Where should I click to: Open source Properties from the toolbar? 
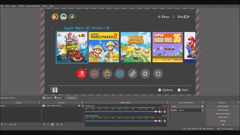point(47,98)
